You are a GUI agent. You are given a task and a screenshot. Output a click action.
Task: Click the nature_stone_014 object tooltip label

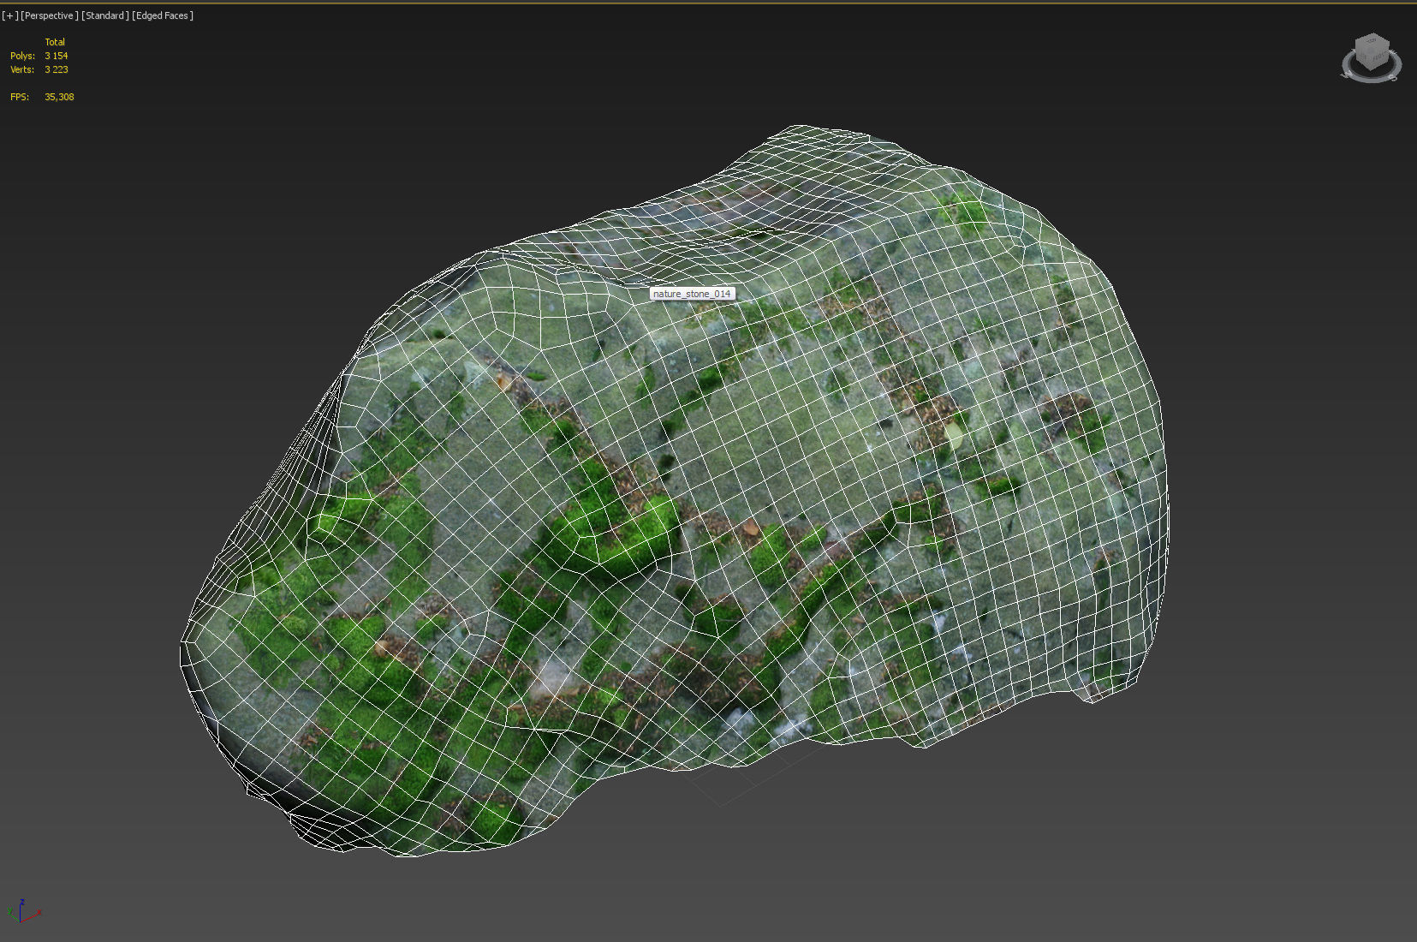click(692, 294)
